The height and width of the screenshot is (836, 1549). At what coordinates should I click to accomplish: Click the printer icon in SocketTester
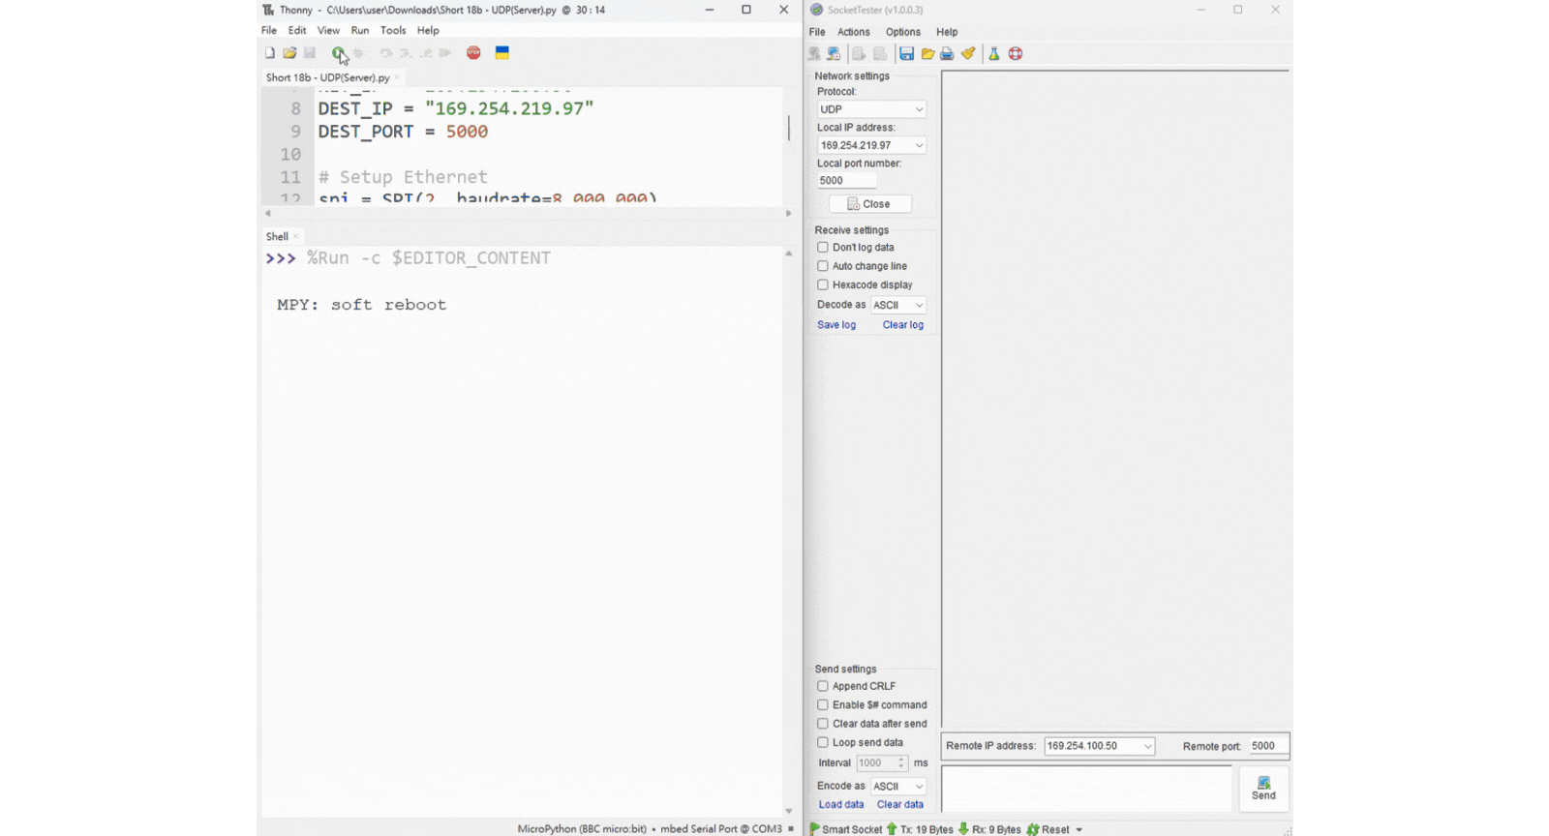pos(947,54)
